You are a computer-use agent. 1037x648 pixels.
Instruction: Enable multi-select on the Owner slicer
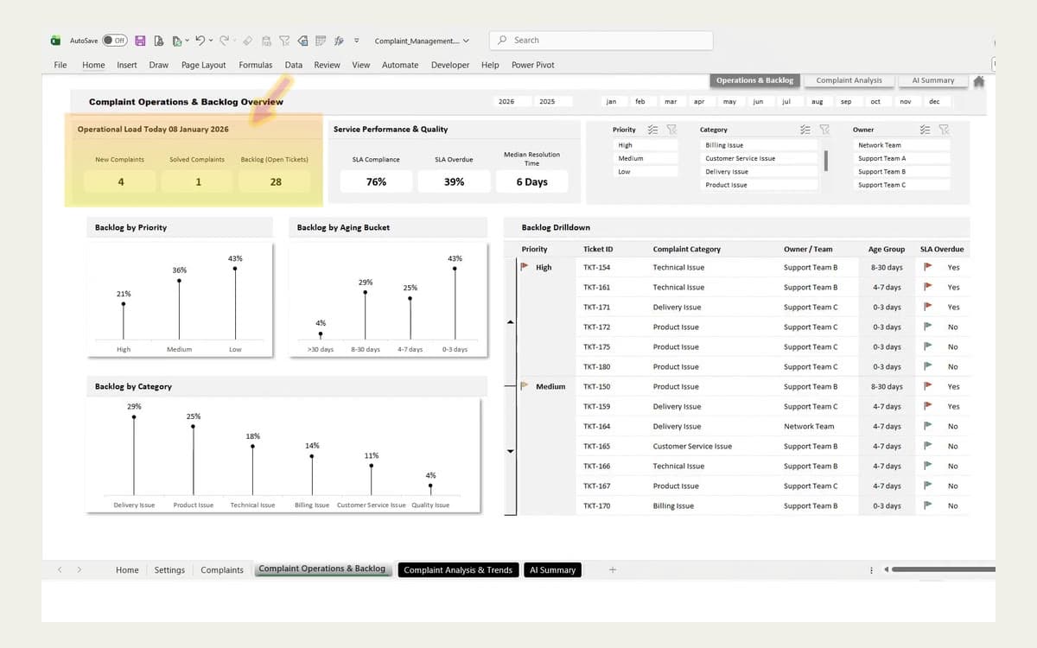[925, 130]
